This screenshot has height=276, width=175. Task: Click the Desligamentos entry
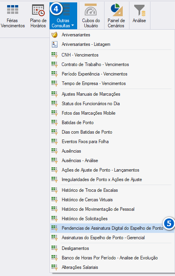point(112,248)
